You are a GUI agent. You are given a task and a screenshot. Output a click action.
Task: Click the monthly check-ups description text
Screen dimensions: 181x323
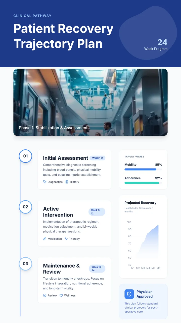point(73,283)
